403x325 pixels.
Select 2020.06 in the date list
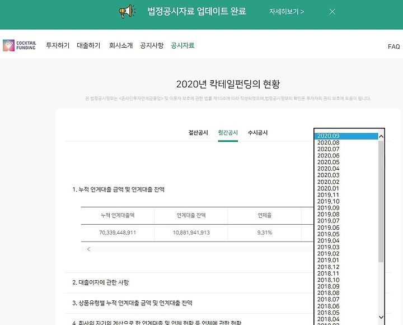[346, 156]
